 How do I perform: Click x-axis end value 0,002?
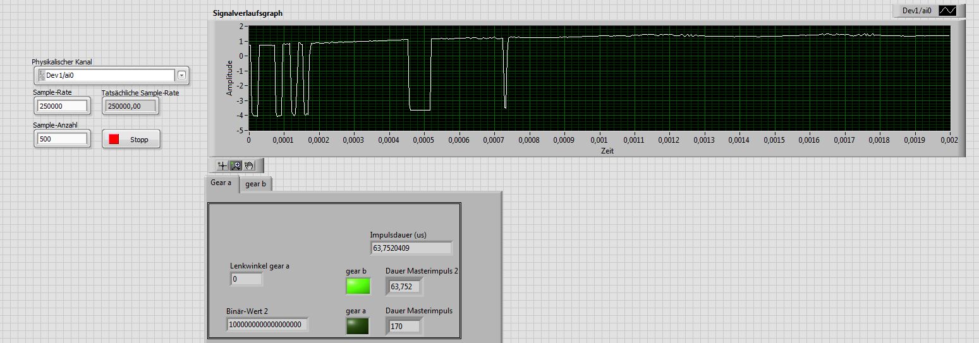pos(949,141)
